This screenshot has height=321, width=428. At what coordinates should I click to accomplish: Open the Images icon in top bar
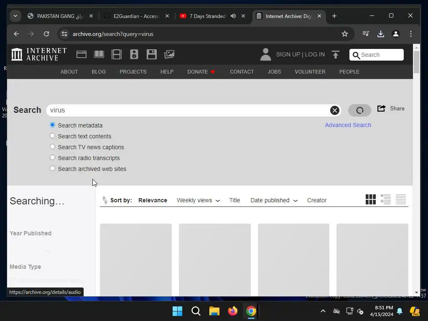169,54
